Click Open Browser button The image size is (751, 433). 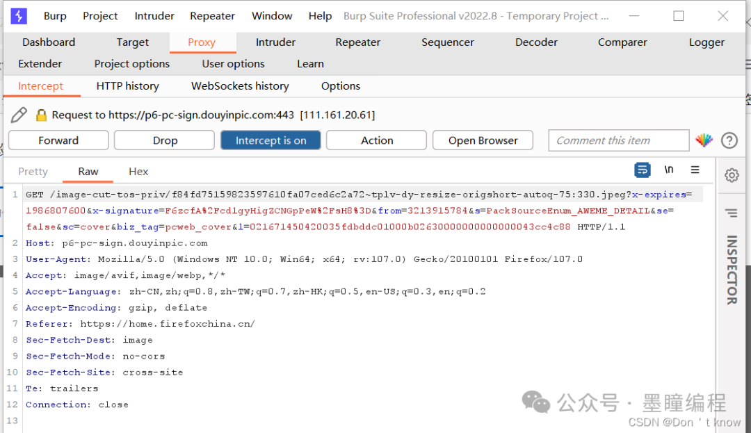[x=483, y=140]
